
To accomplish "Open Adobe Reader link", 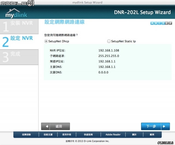I will click(x=113, y=135).
